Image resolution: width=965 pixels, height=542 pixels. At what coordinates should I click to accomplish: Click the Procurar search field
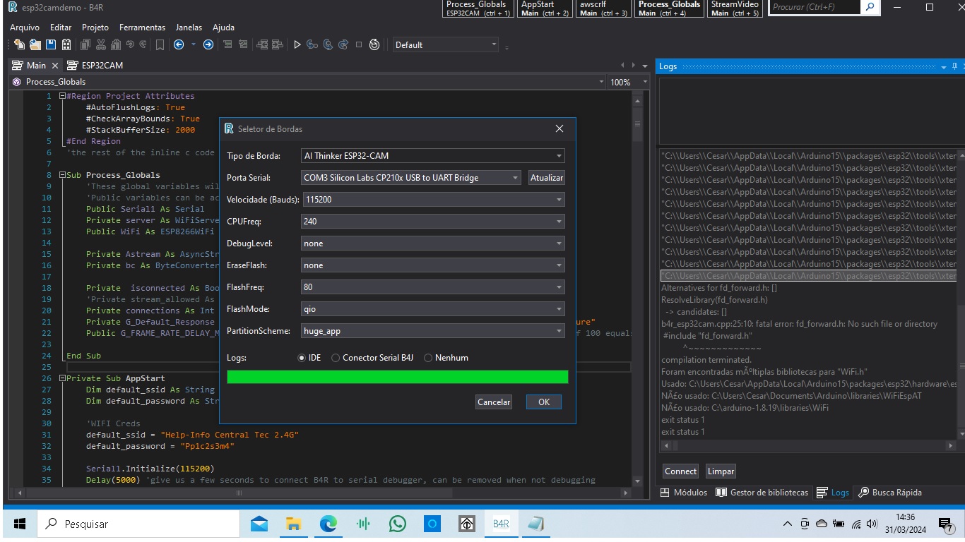point(814,7)
